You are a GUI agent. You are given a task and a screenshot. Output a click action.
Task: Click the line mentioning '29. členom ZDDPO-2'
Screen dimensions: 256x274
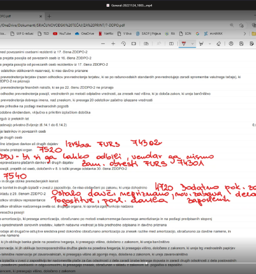click(x=23, y=193)
